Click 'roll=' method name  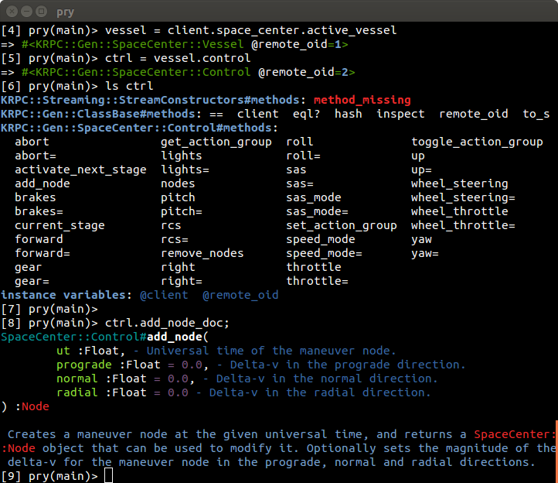pyautogui.click(x=303, y=156)
